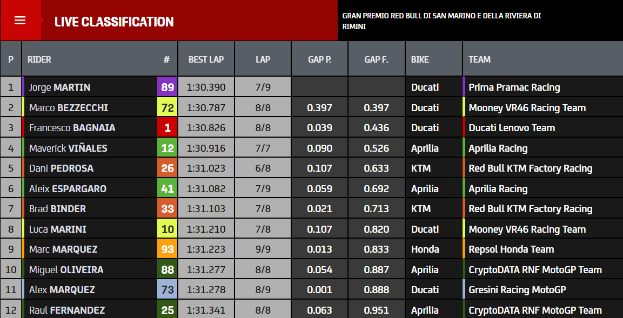This screenshot has width=623, height=318.
Task: Click Luca Marini's lap count 7/8
Action: tap(263, 228)
